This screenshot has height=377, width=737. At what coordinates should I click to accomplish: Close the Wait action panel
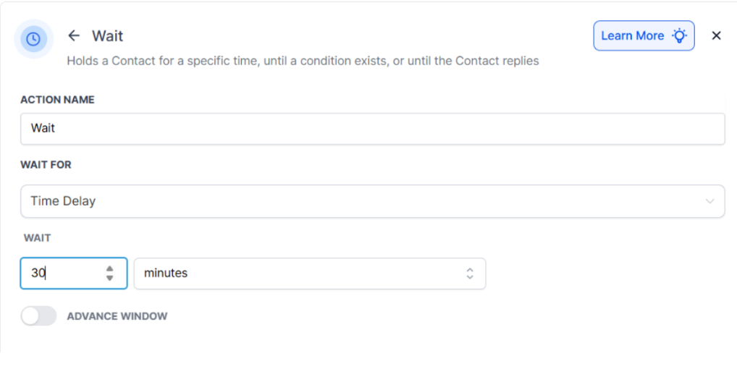(716, 35)
